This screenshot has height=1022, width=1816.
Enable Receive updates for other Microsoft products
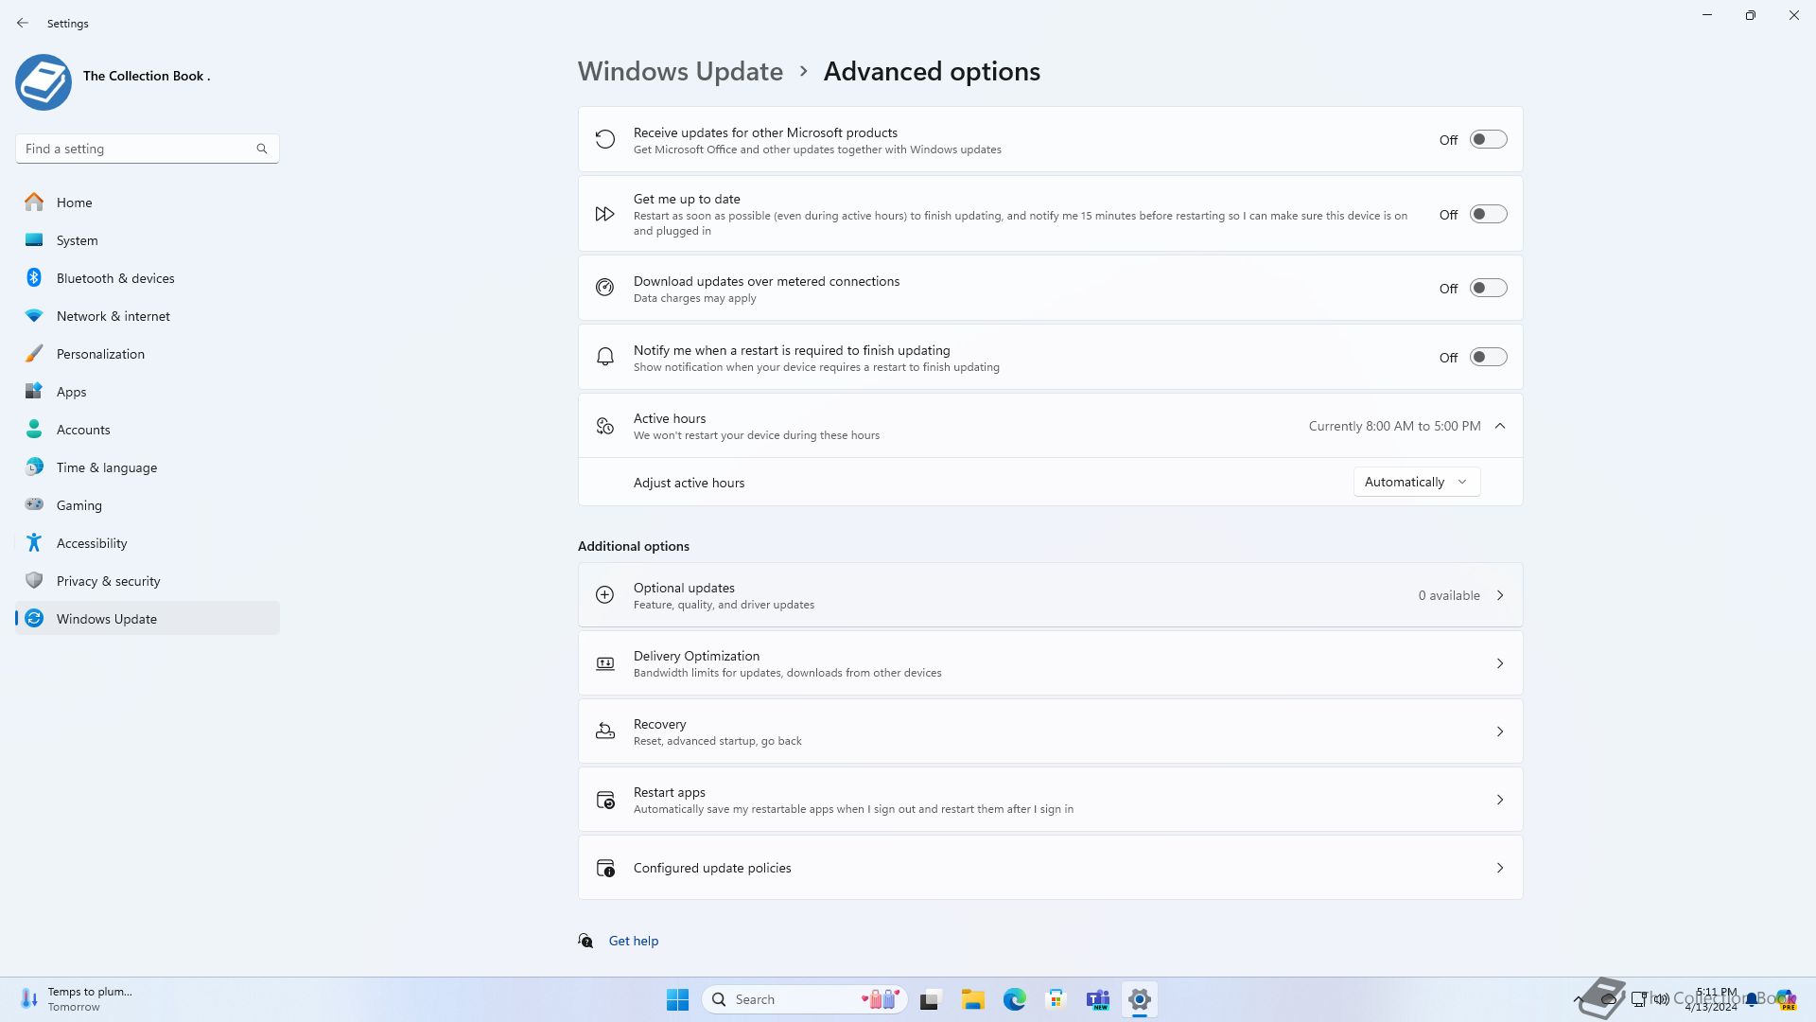coord(1488,139)
